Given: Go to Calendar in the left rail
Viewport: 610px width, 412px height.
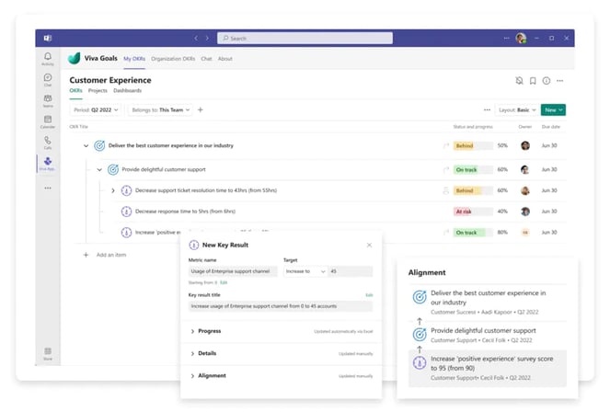Looking at the screenshot, I should tap(48, 120).
